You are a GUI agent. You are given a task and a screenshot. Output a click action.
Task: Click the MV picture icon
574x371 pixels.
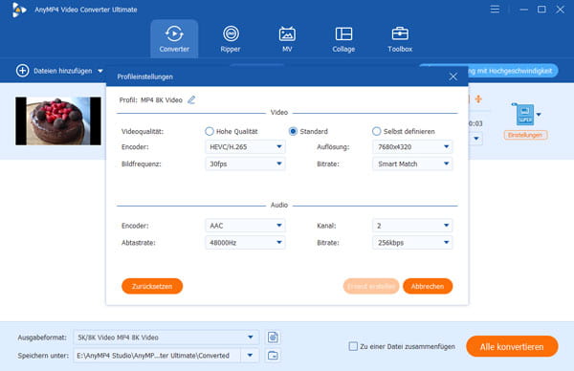coord(287,34)
